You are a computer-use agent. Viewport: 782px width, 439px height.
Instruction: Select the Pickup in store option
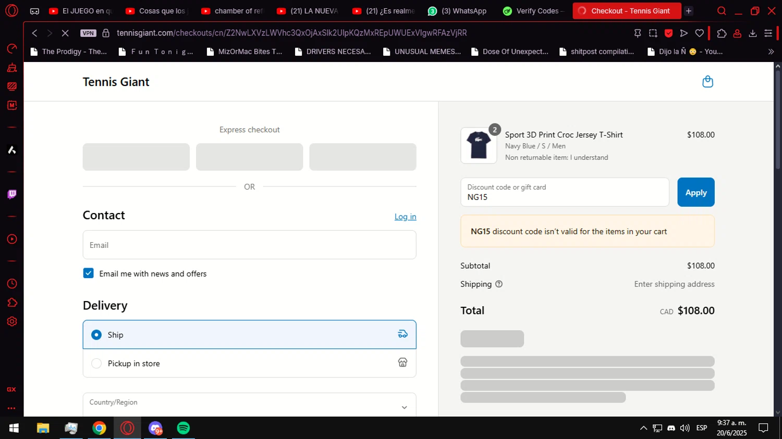tap(249, 363)
